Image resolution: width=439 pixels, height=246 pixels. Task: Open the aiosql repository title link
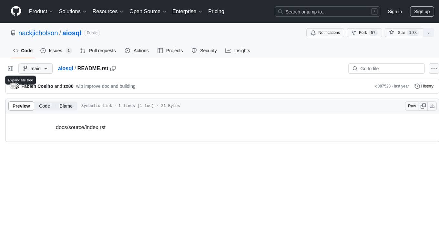coord(72,33)
